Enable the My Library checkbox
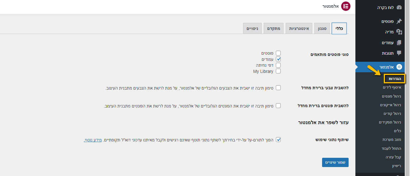The width and height of the screenshot is (410, 176). point(278,71)
